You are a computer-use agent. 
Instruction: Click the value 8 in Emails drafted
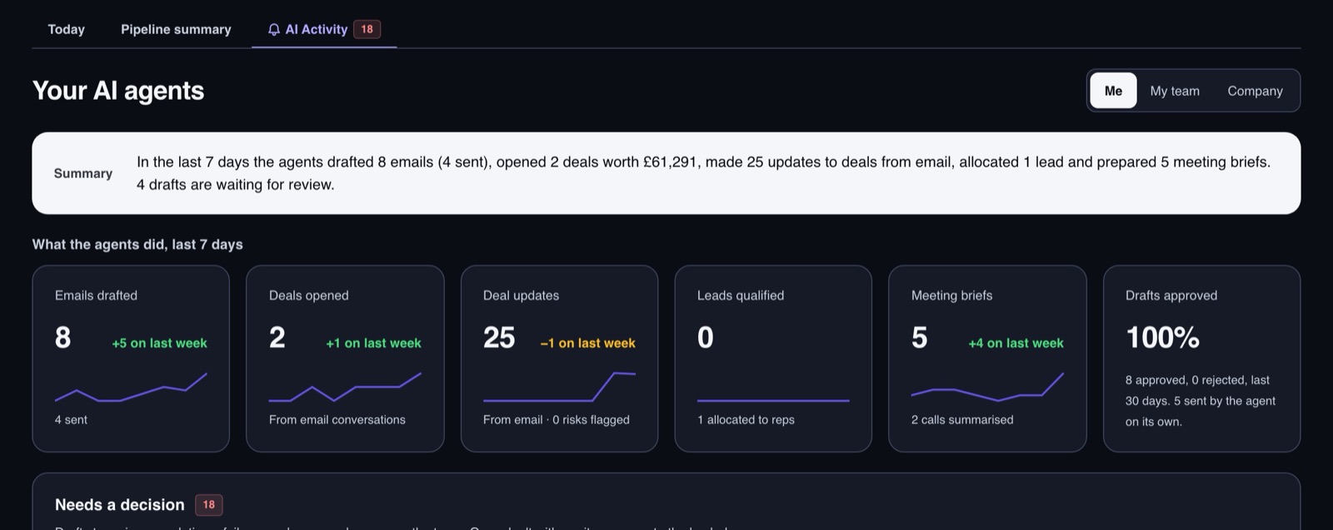point(62,337)
